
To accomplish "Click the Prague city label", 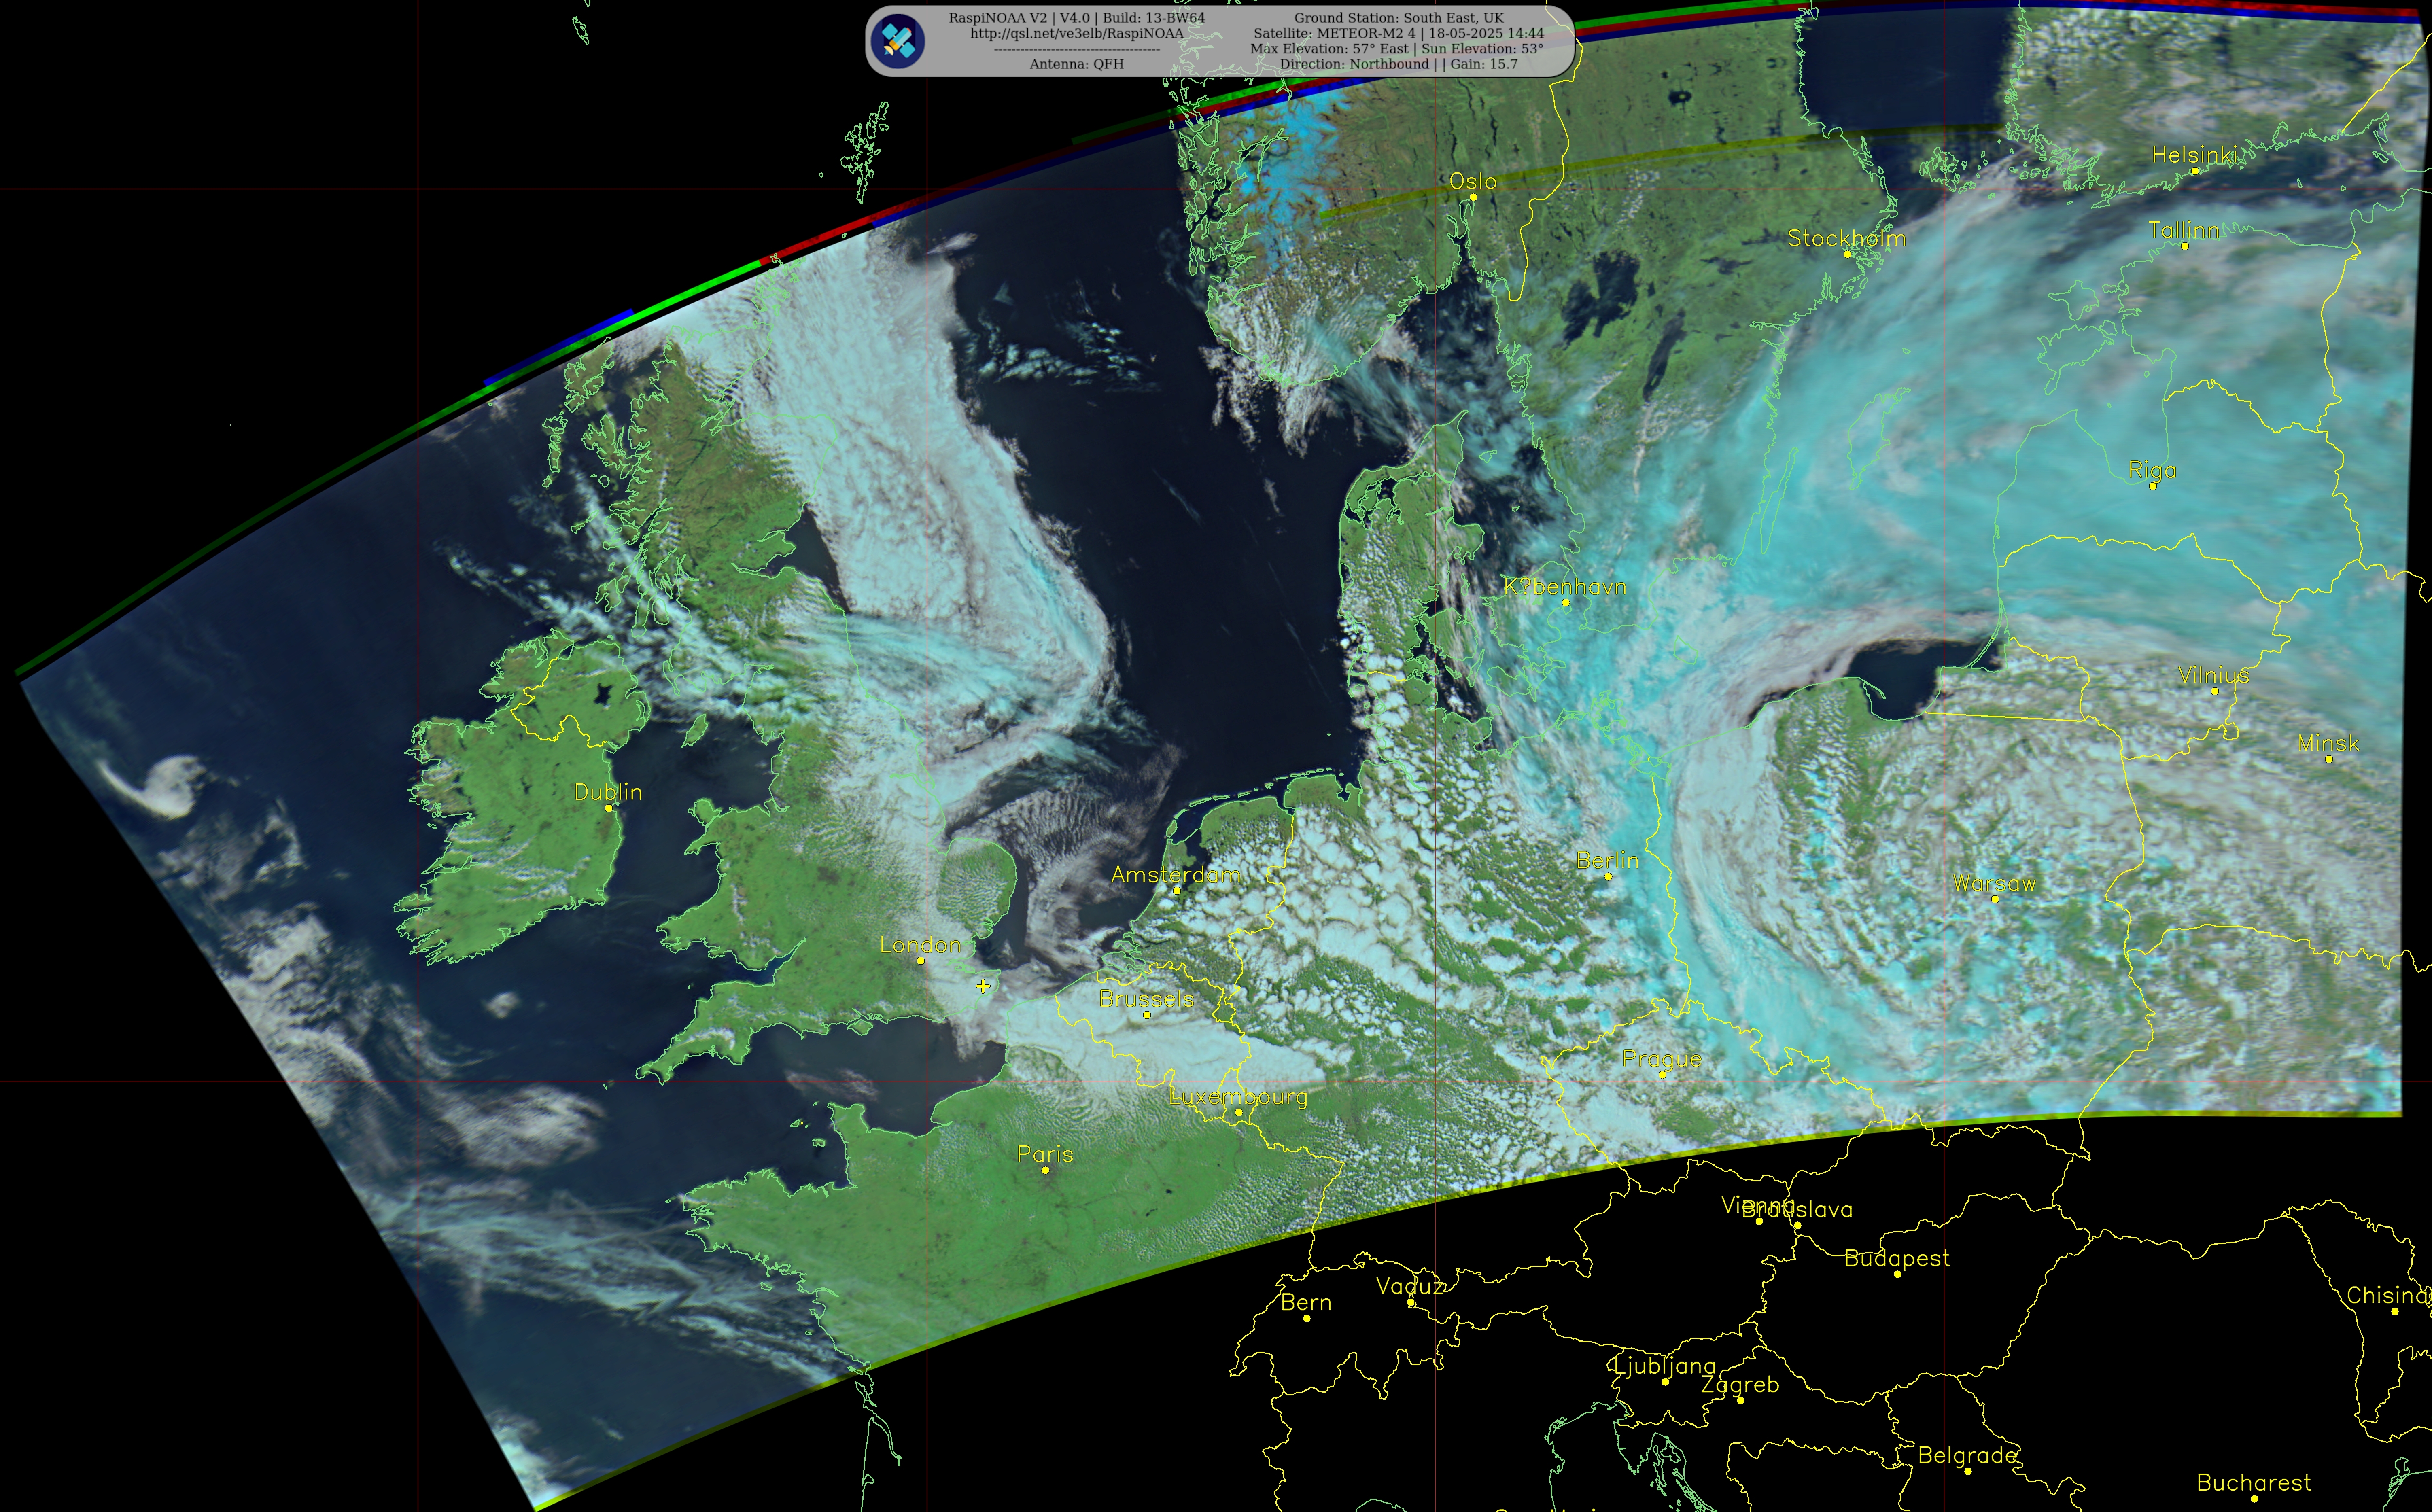I will coord(1662,1059).
